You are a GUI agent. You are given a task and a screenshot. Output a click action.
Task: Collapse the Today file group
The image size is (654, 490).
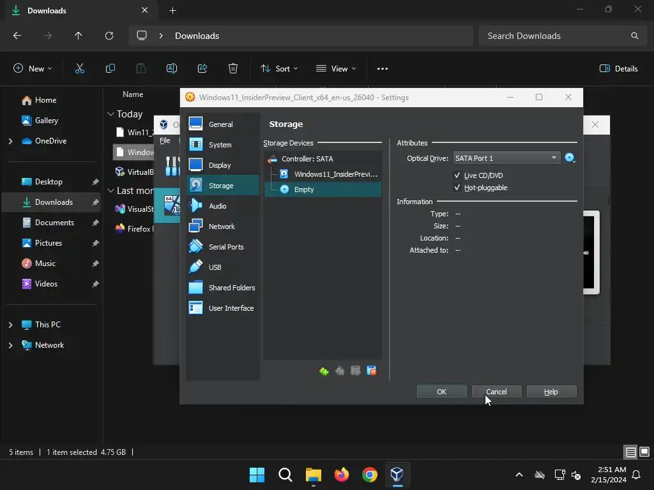pos(110,114)
